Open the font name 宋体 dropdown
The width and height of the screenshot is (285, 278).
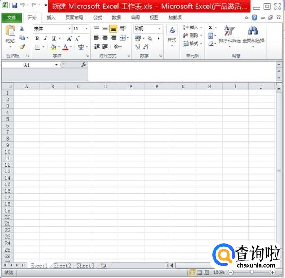pyautogui.click(x=69, y=29)
